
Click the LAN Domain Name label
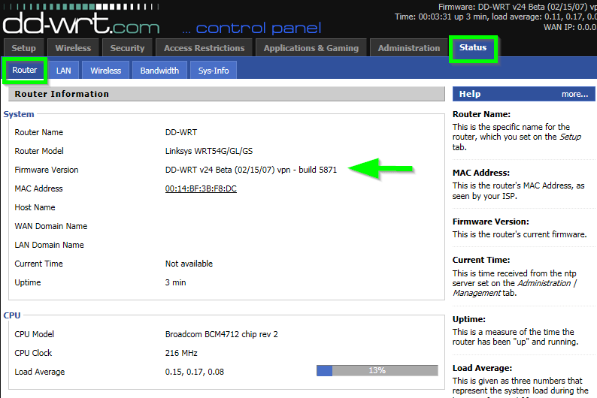click(x=49, y=245)
